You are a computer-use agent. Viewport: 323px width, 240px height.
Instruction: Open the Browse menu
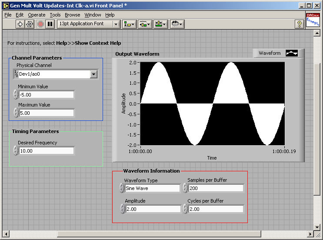pos(73,15)
